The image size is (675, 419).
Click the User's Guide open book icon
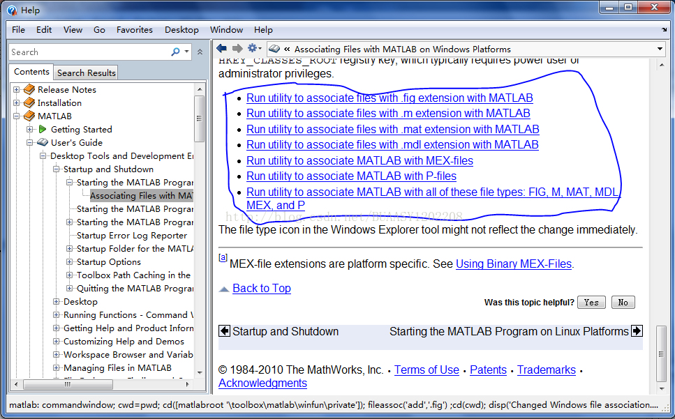[x=43, y=142]
